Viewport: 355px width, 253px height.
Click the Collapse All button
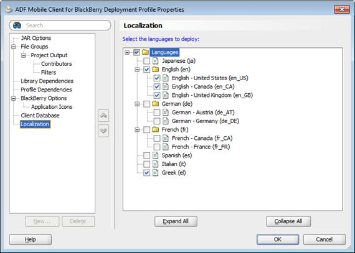(x=288, y=221)
